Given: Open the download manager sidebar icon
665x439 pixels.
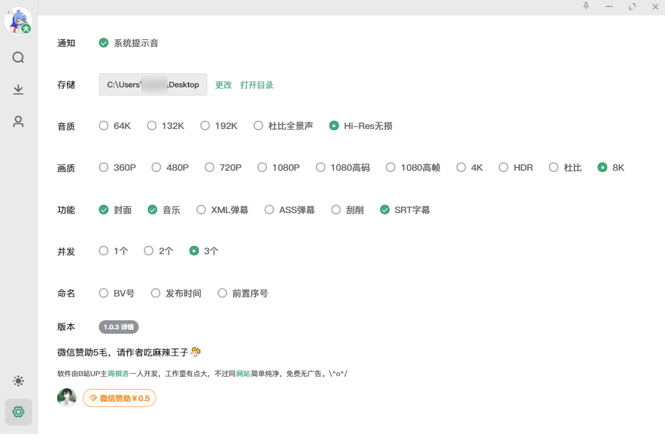Looking at the screenshot, I should [18, 89].
